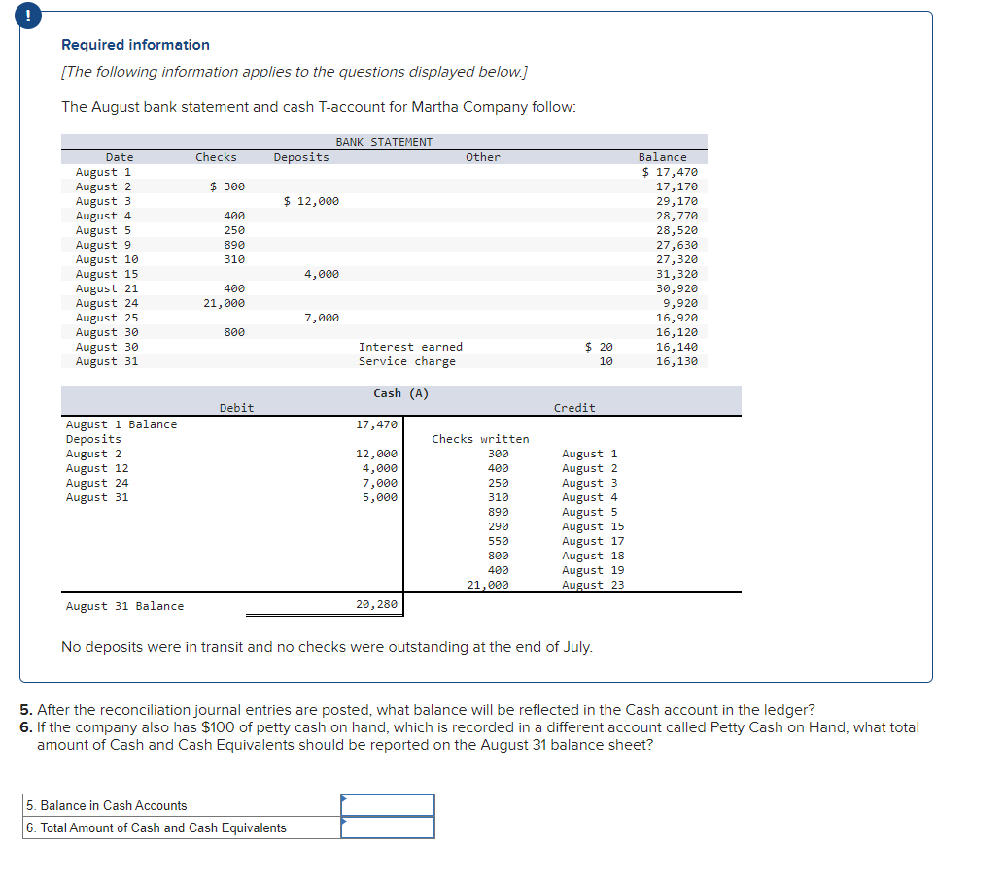Click the '5. Balance in Cash Accounts' row label

point(107,805)
